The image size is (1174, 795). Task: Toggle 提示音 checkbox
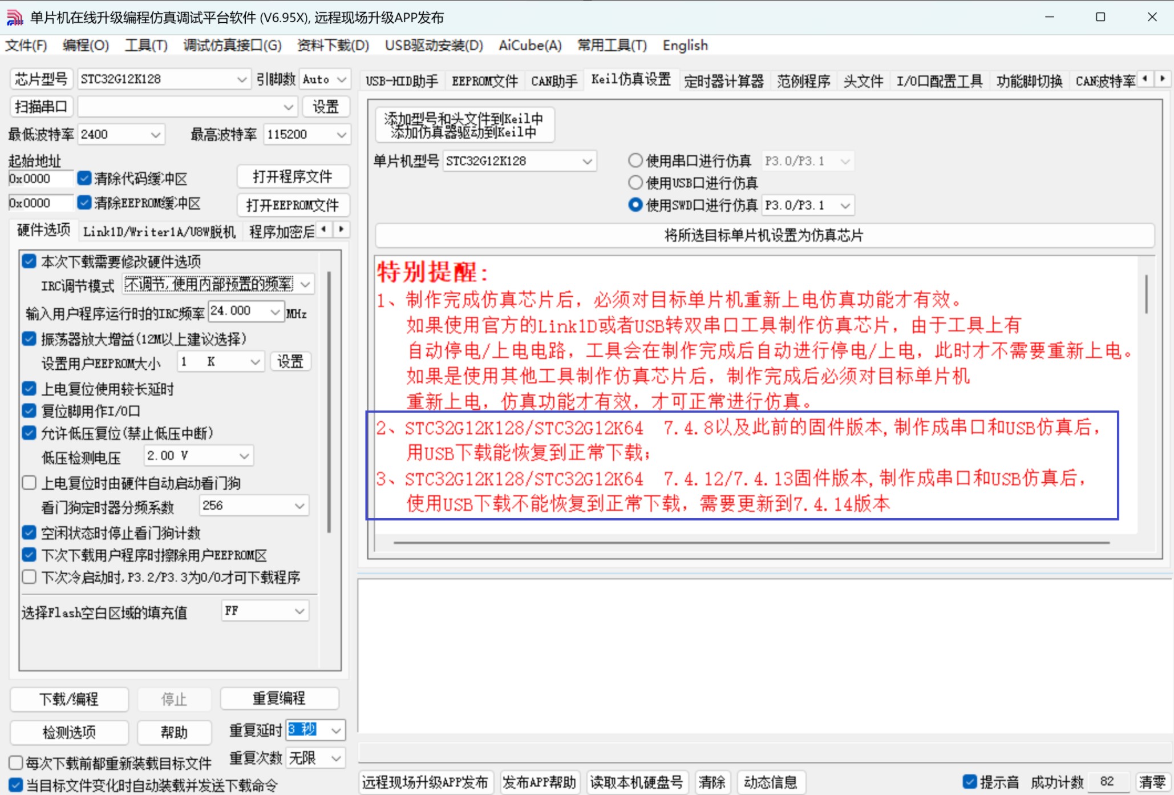click(970, 782)
